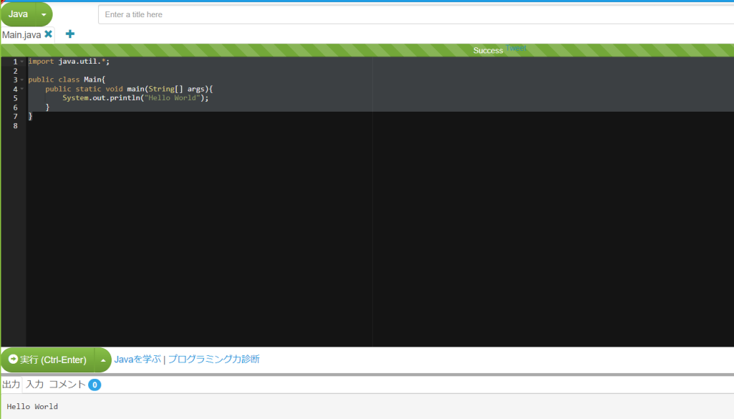This screenshot has width=734, height=419.
Task: Open the language dropdown arrow beside Java
Action: click(44, 14)
